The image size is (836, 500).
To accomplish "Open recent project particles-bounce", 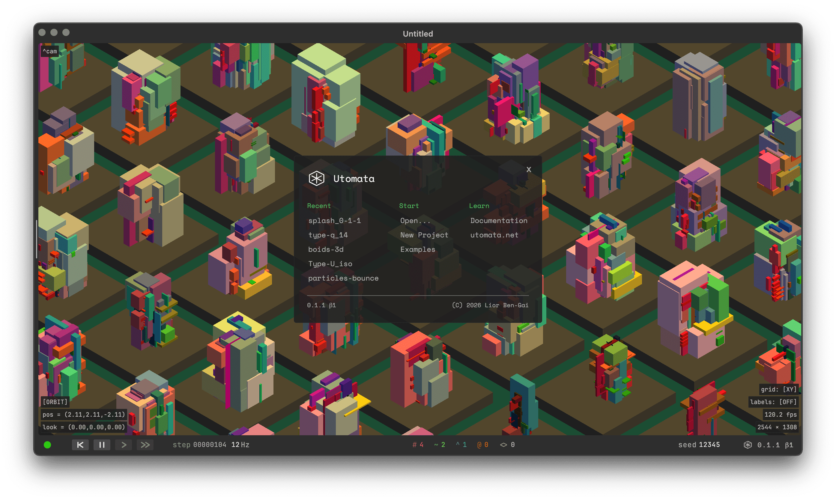I will point(343,278).
